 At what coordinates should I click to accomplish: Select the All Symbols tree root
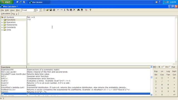9,17
